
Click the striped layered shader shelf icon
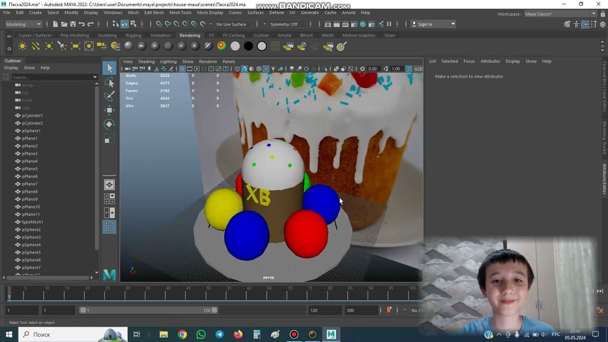point(208,46)
